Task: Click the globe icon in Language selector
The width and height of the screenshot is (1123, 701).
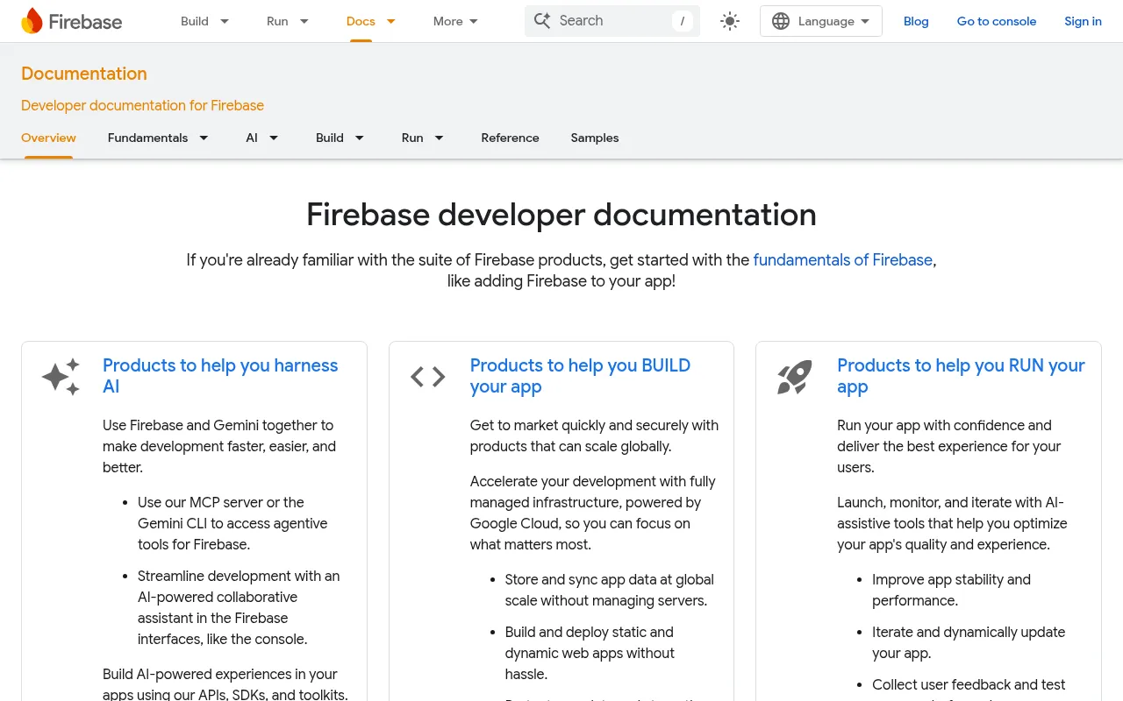Action: (781, 21)
